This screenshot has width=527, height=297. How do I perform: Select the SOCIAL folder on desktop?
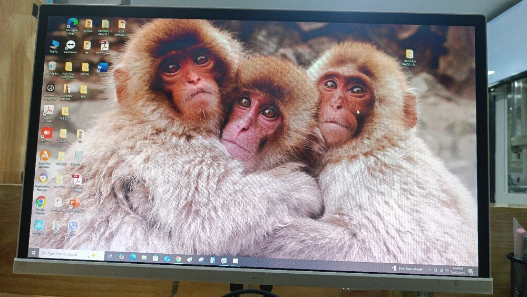click(85, 68)
